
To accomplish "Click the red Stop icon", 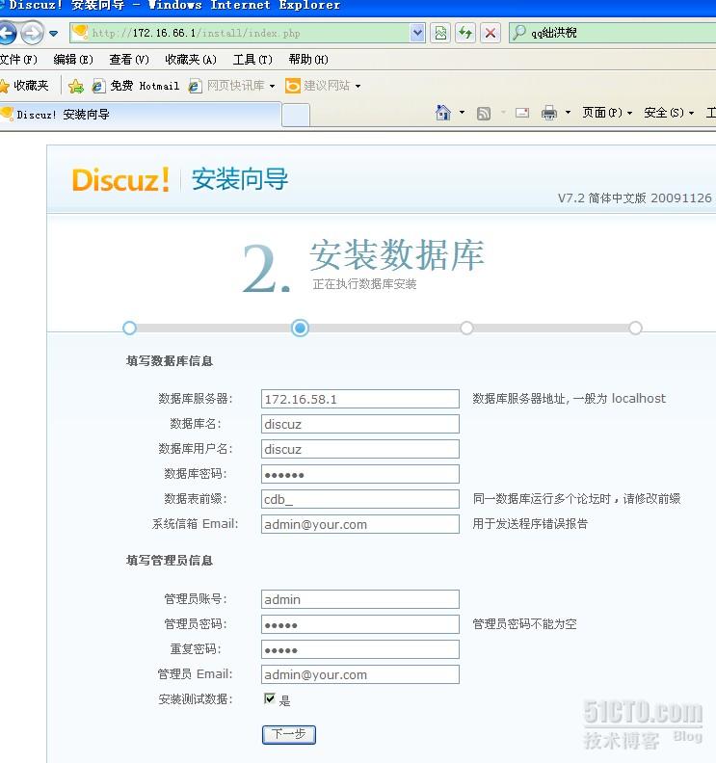I will point(491,33).
